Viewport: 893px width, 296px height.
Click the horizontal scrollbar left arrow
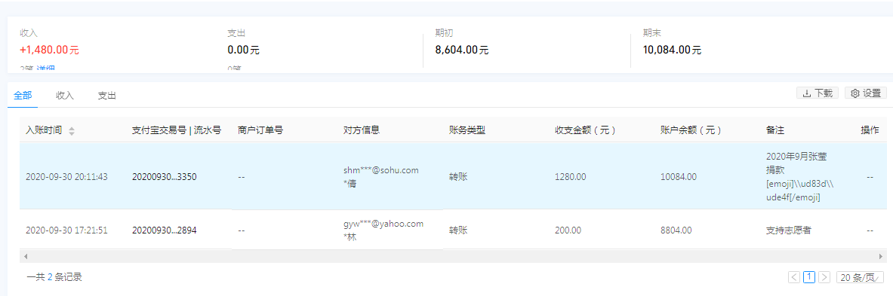click(x=25, y=257)
